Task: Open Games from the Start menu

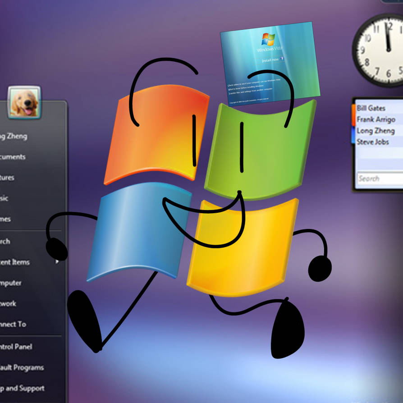Action: click(5, 219)
